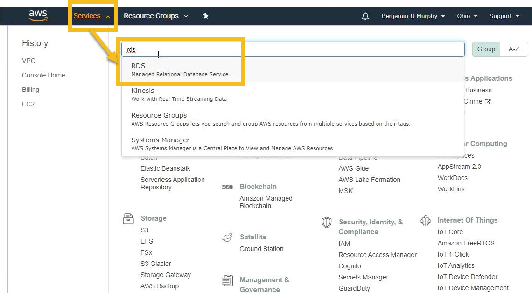Click the Security, Identity & Compliance shield icon

[326, 223]
